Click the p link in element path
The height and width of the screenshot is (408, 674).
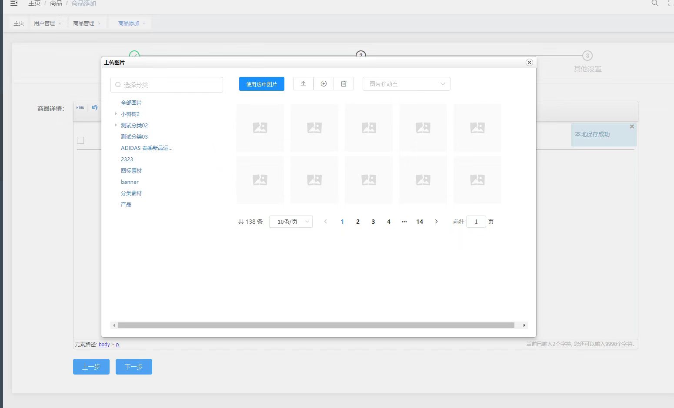(x=117, y=345)
